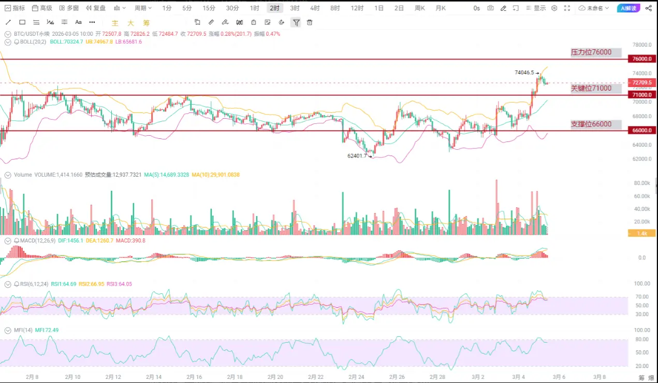The height and width of the screenshot is (383, 658).
Task: Select the Aa text annotation tool
Action: tap(78, 22)
